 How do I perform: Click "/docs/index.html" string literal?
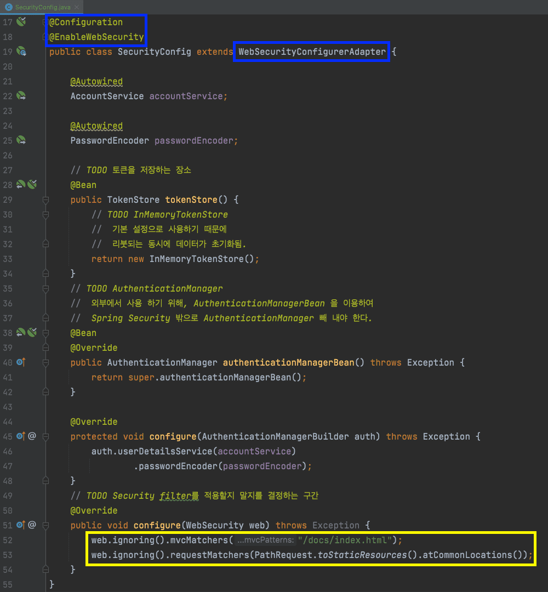click(345, 540)
